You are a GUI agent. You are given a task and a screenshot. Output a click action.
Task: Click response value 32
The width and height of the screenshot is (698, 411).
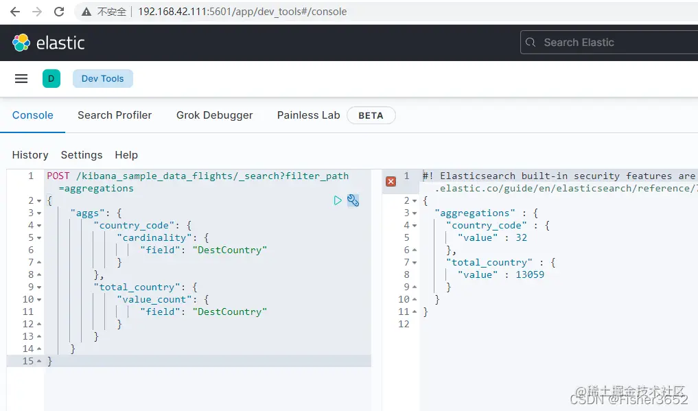(x=522, y=238)
